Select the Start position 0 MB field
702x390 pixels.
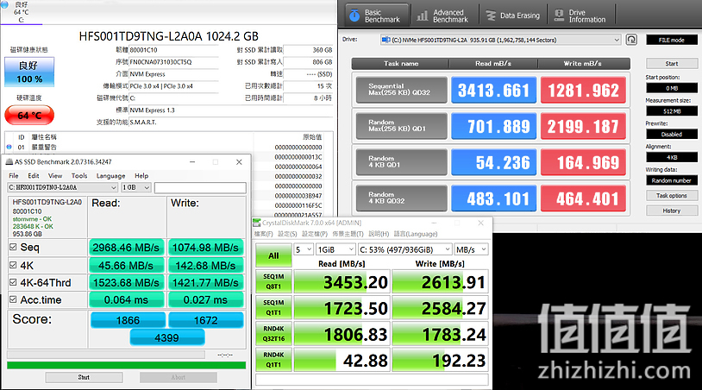point(672,88)
